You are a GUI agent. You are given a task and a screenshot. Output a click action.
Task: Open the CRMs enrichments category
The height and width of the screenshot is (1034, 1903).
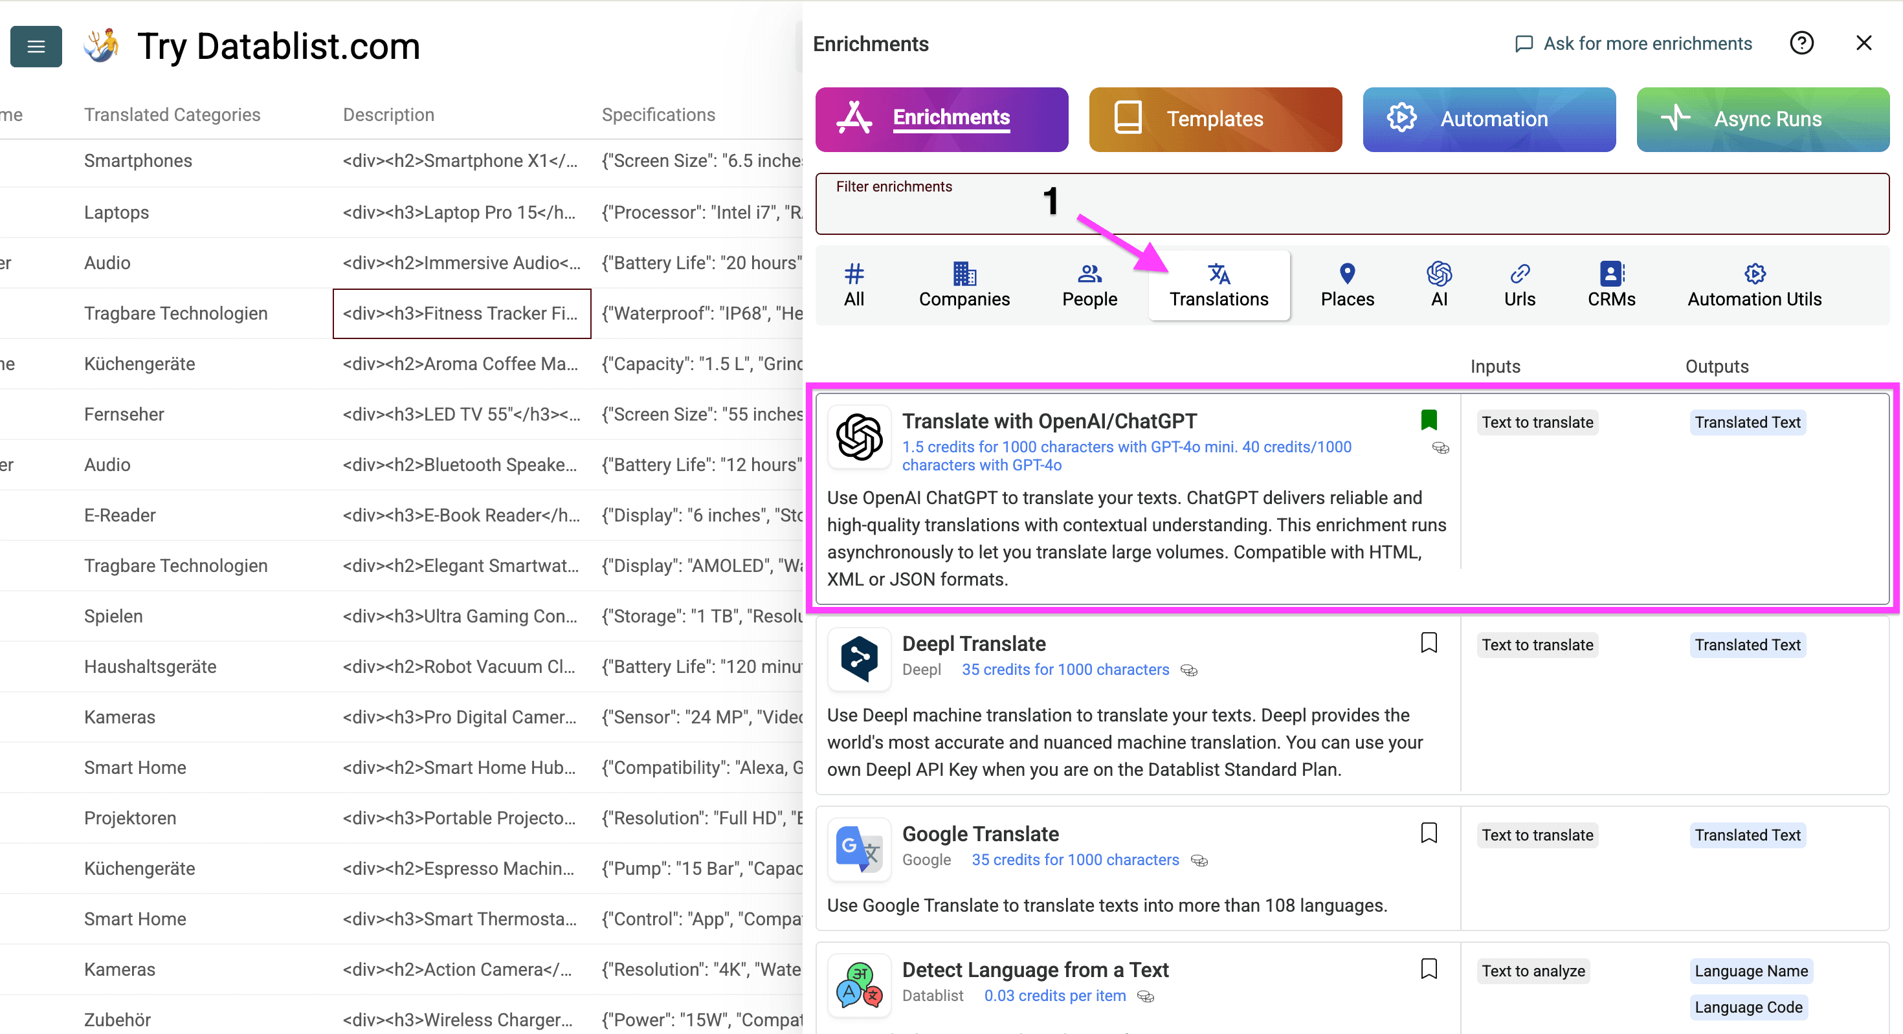pyautogui.click(x=1611, y=284)
